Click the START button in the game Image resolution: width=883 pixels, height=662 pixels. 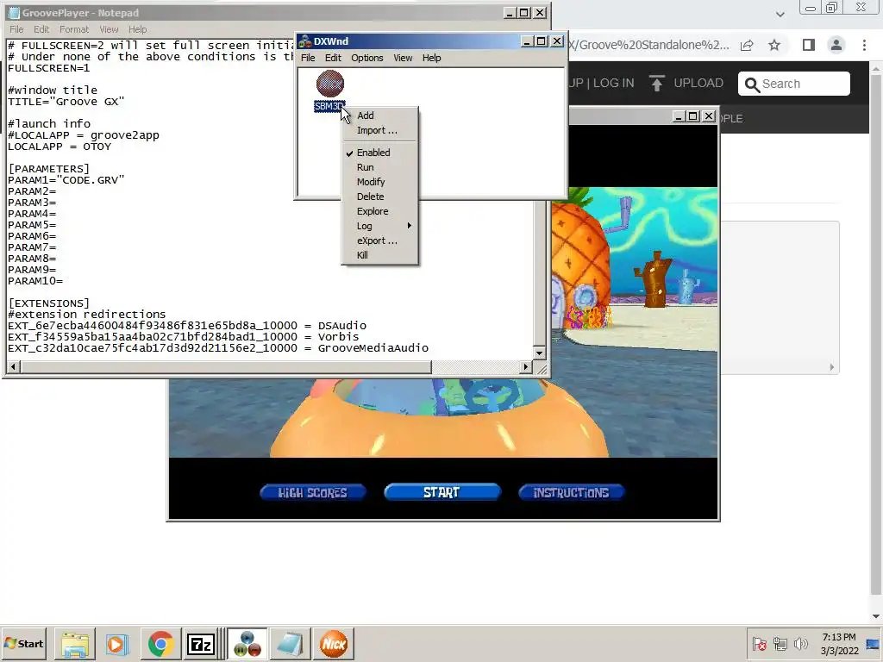click(442, 492)
